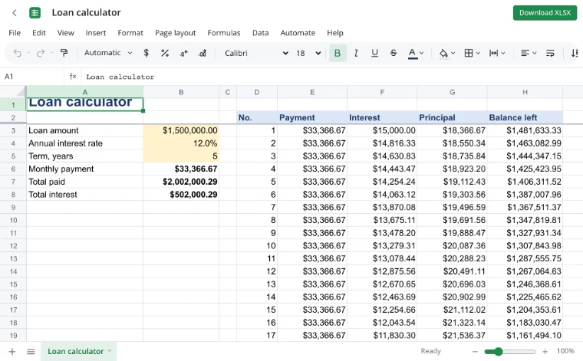
Task: Add a new sheet with plus icon
Action: point(12,351)
